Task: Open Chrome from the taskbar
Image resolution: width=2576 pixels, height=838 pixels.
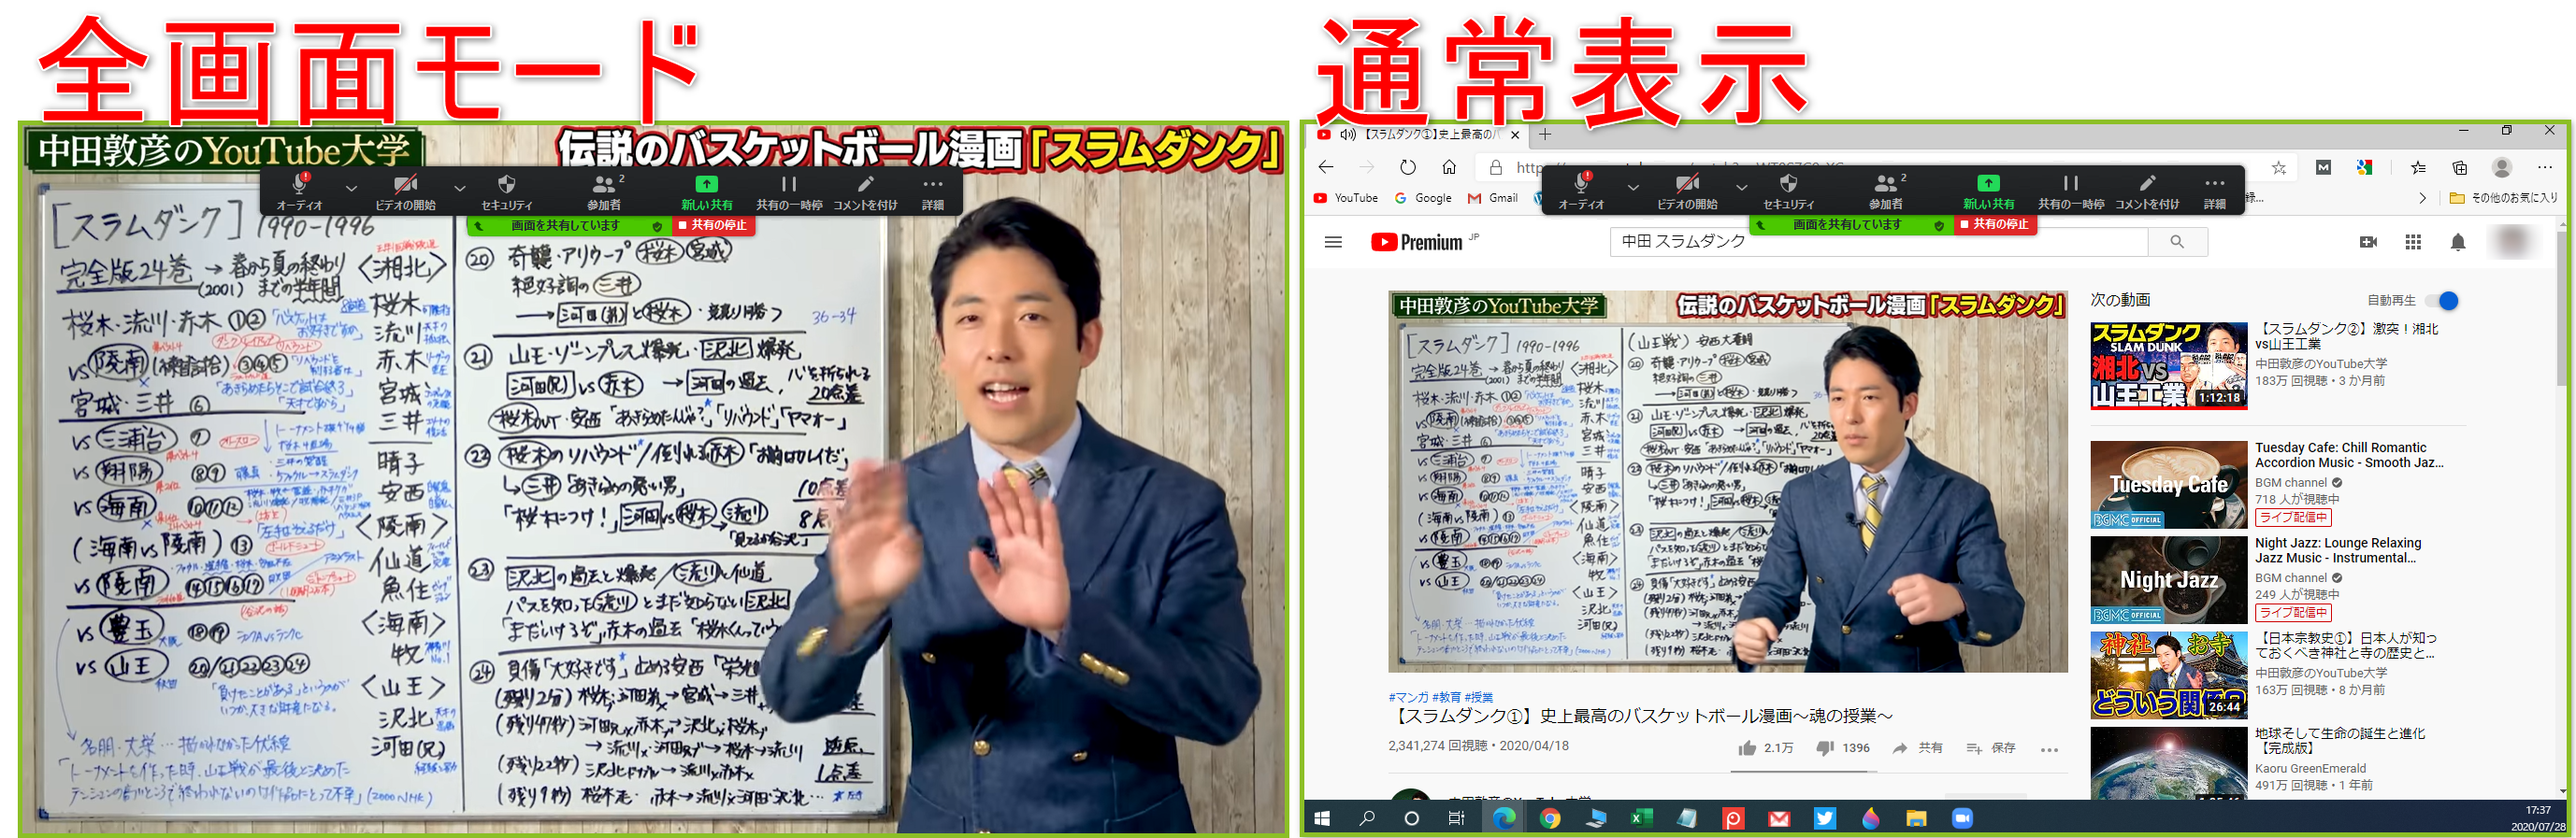Action: [x=1550, y=818]
